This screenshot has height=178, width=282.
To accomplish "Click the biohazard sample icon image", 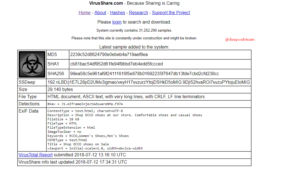I will click(32, 64).
